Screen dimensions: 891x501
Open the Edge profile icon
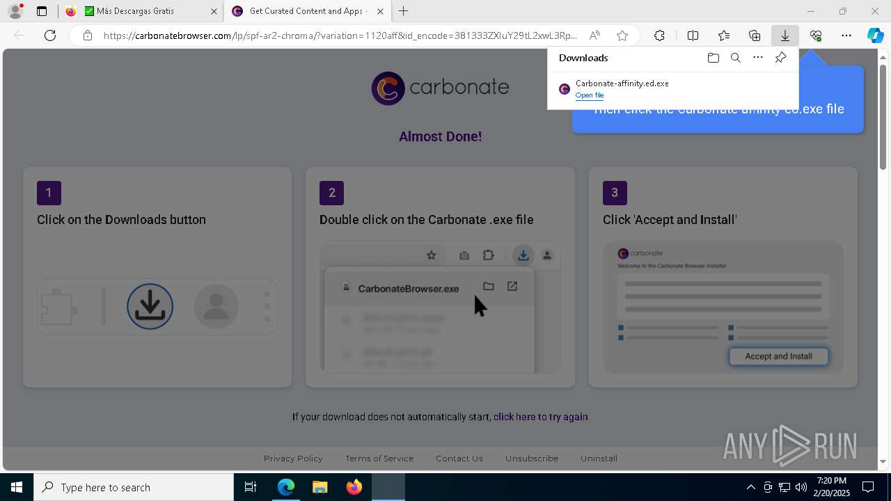pos(15,11)
